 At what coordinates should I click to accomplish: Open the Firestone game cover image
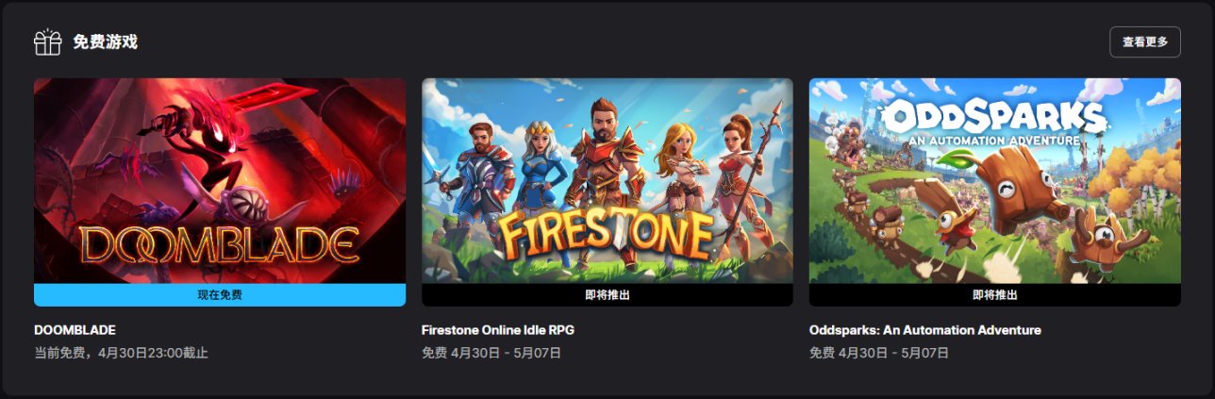pyautogui.click(x=607, y=181)
